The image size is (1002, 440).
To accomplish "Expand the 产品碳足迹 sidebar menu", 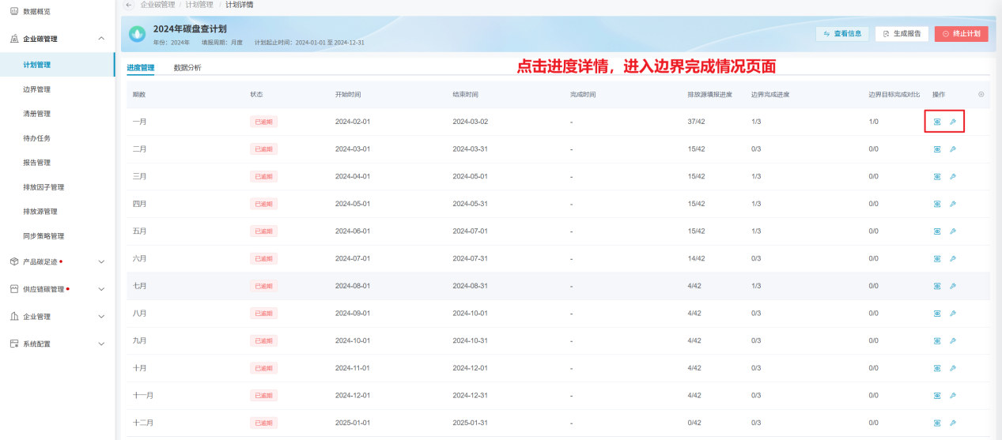I will [x=100, y=261].
